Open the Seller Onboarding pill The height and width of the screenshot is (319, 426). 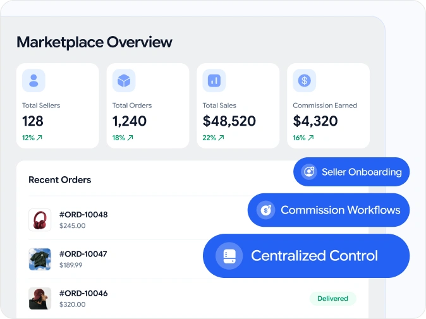click(x=351, y=172)
